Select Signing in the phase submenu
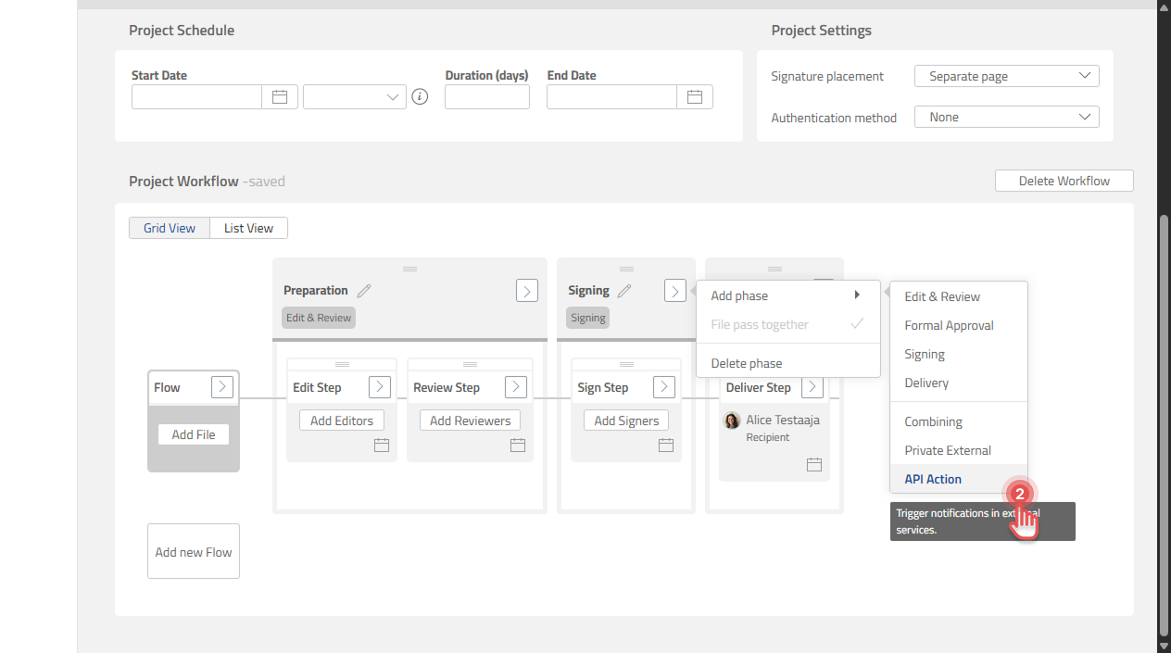 (x=959, y=354)
